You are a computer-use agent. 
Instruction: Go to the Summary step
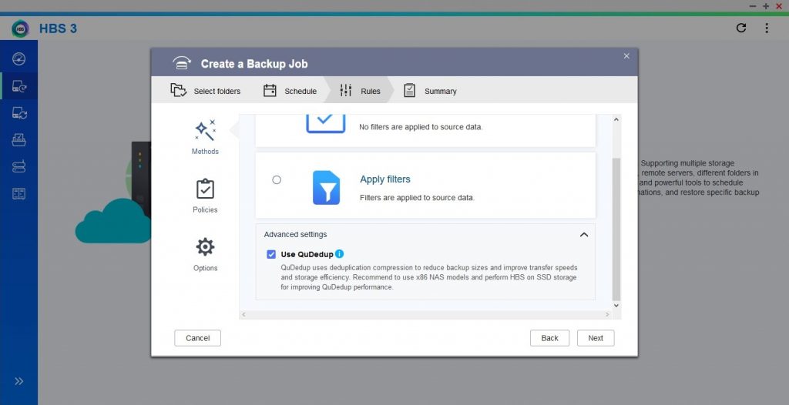pyautogui.click(x=430, y=91)
